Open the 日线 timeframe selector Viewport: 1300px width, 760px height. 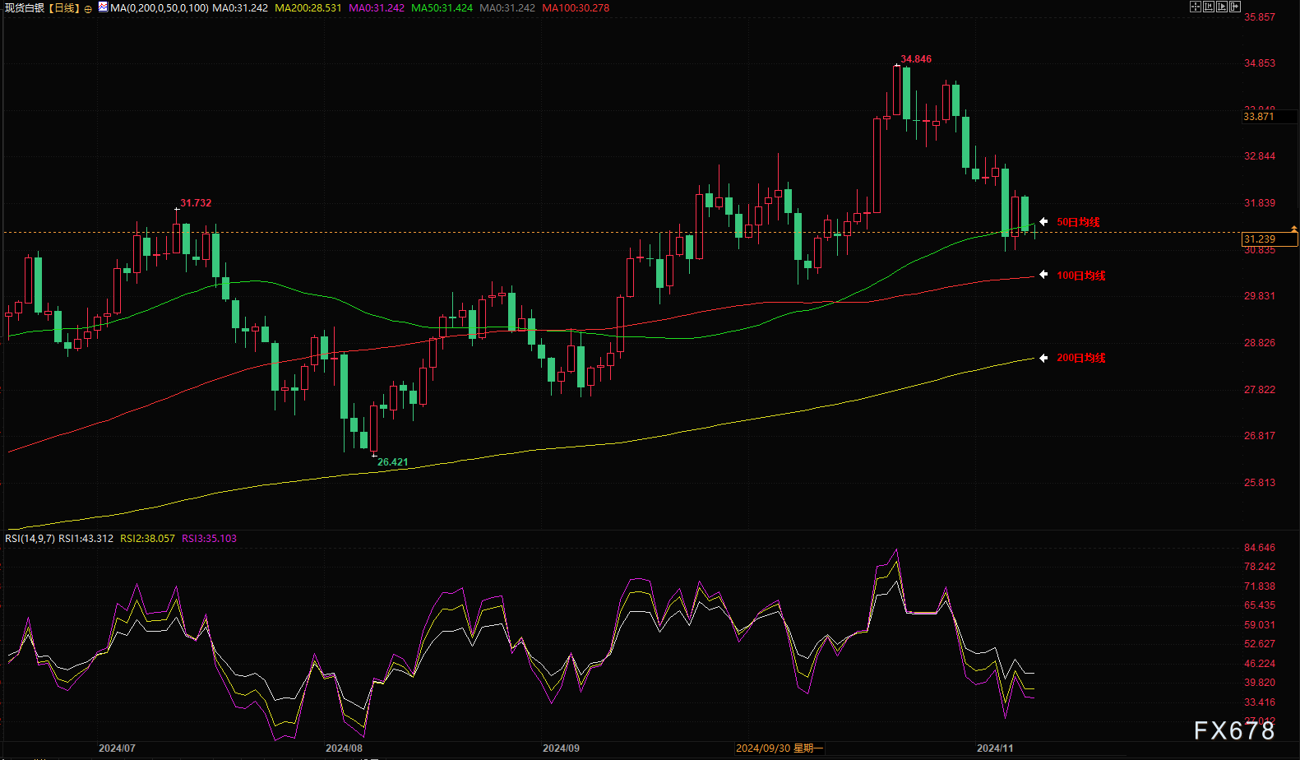tap(62, 8)
